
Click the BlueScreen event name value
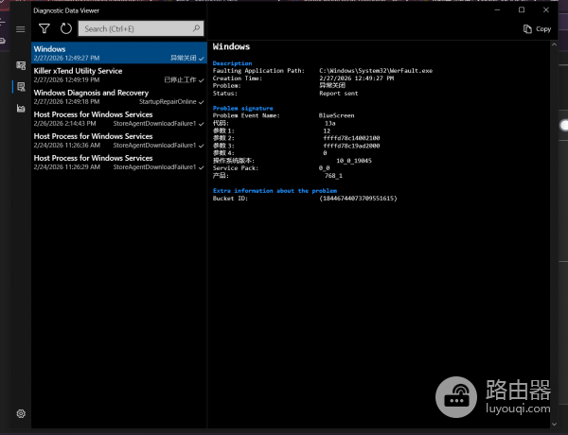(x=336, y=115)
